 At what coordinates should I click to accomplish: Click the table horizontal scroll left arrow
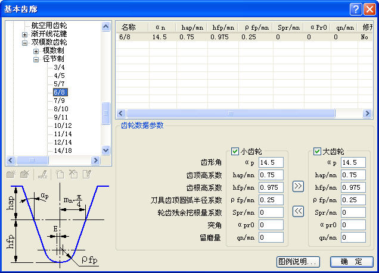tap(121, 113)
